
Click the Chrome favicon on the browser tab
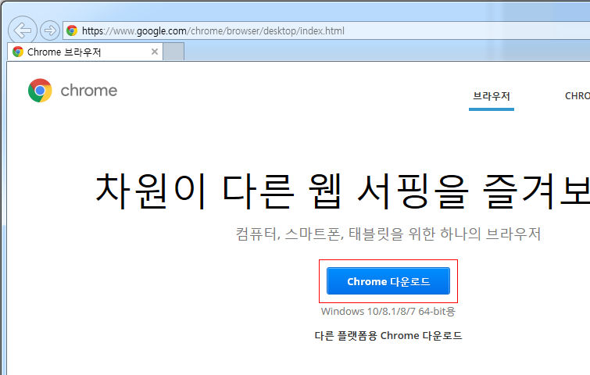click(18, 52)
